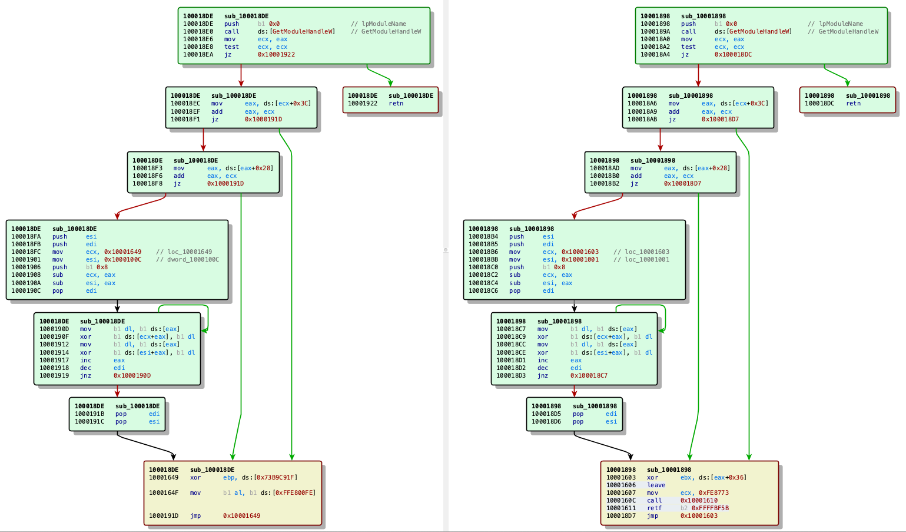The width and height of the screenshot is (906, 532).
Task: Click the jnz 0x100018C7 instruction at 100018D3
Action: [x=552, y=376]
